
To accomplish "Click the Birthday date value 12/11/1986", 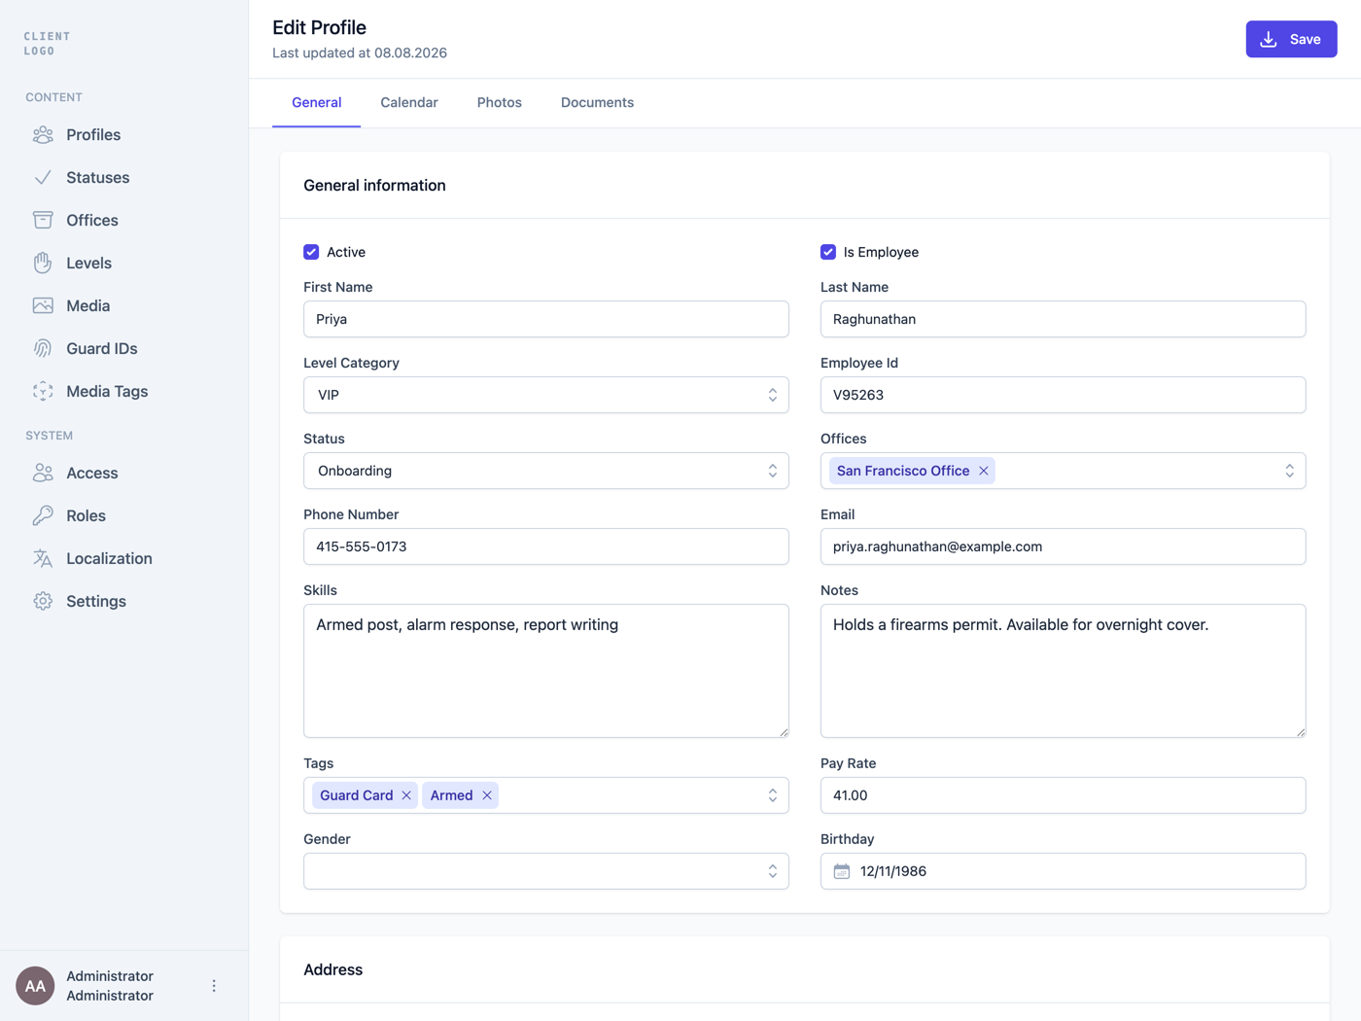I will [893, 871].
